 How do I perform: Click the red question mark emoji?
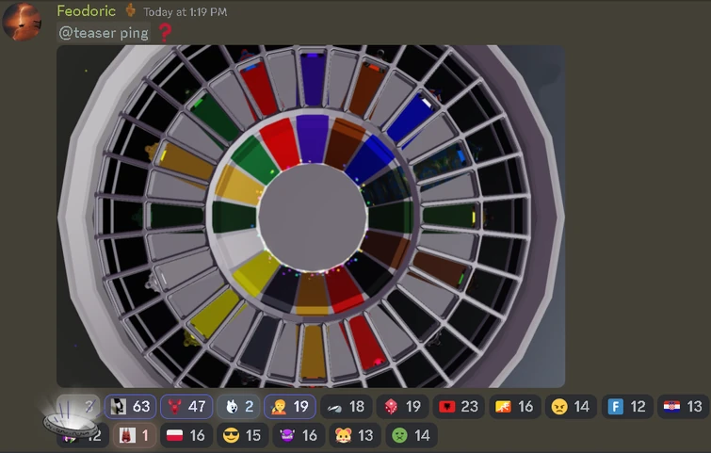click(165, 33)
